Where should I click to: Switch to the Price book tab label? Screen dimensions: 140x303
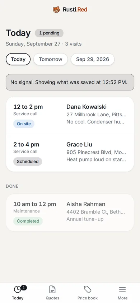tap(88, 298)
